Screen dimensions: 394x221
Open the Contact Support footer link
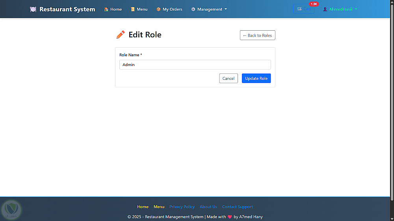click(x=238, y=207)
